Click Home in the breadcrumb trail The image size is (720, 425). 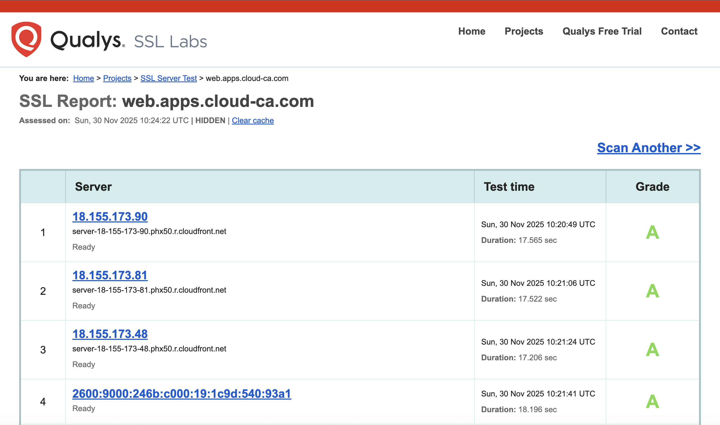(83, 78)
